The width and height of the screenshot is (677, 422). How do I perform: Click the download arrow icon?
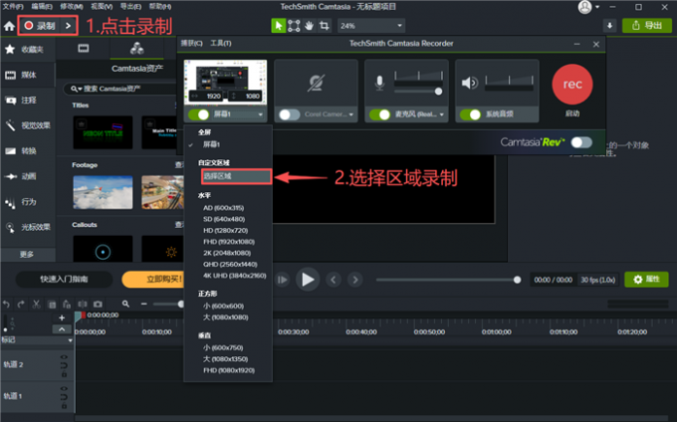pos(609,26)
